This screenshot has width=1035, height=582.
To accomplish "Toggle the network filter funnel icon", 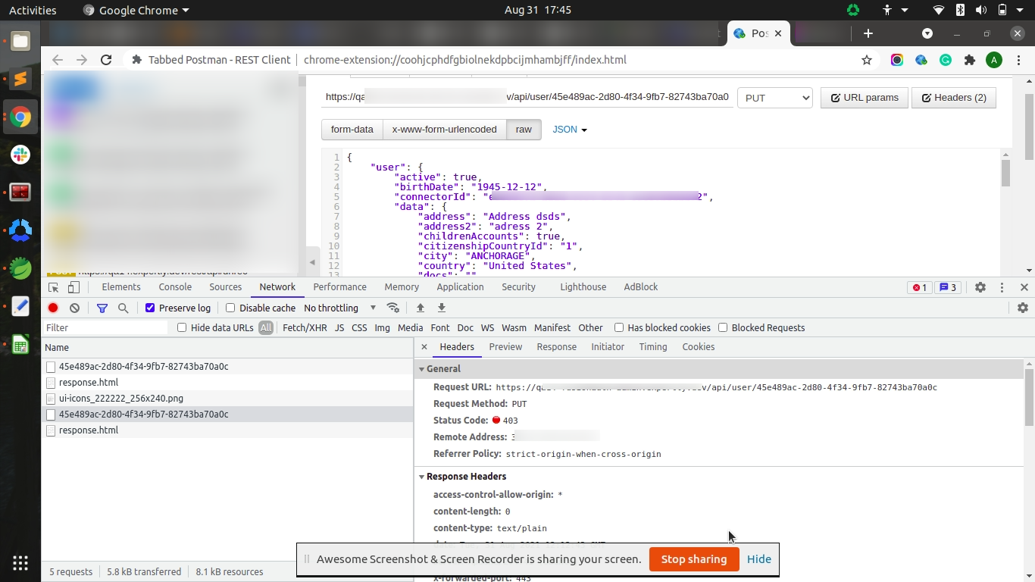I will pyautogui.click(x=102, y=308).
